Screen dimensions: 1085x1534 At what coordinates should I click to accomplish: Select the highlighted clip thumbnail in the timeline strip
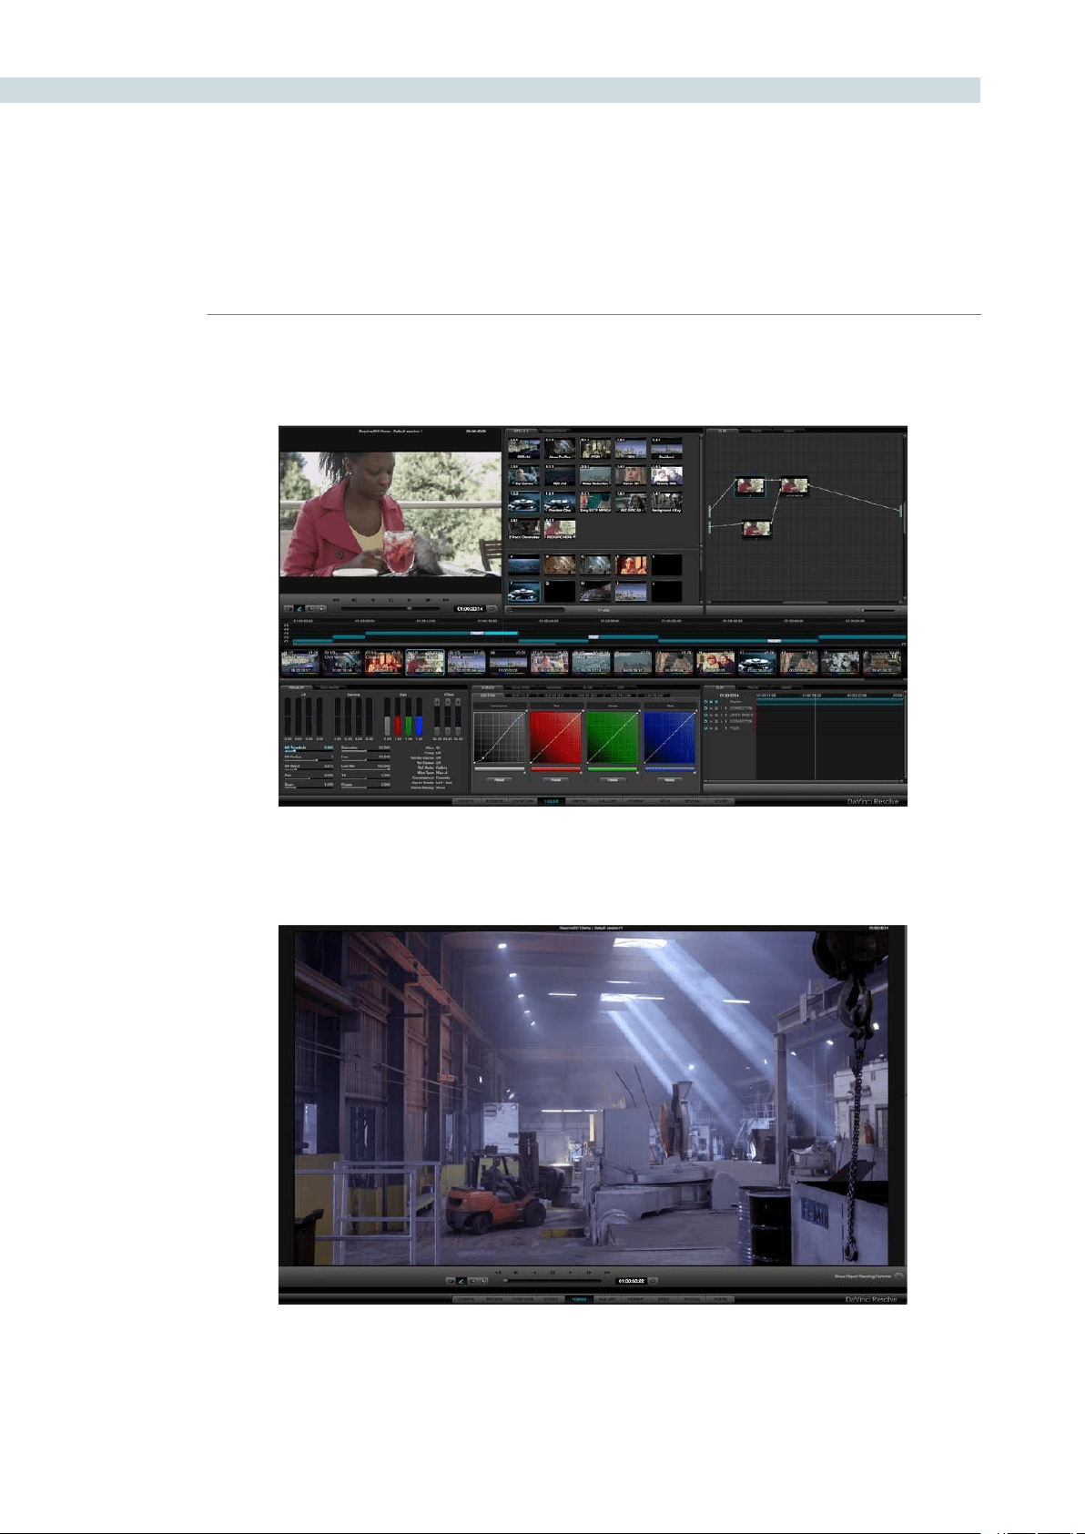[x=425, y=662]
